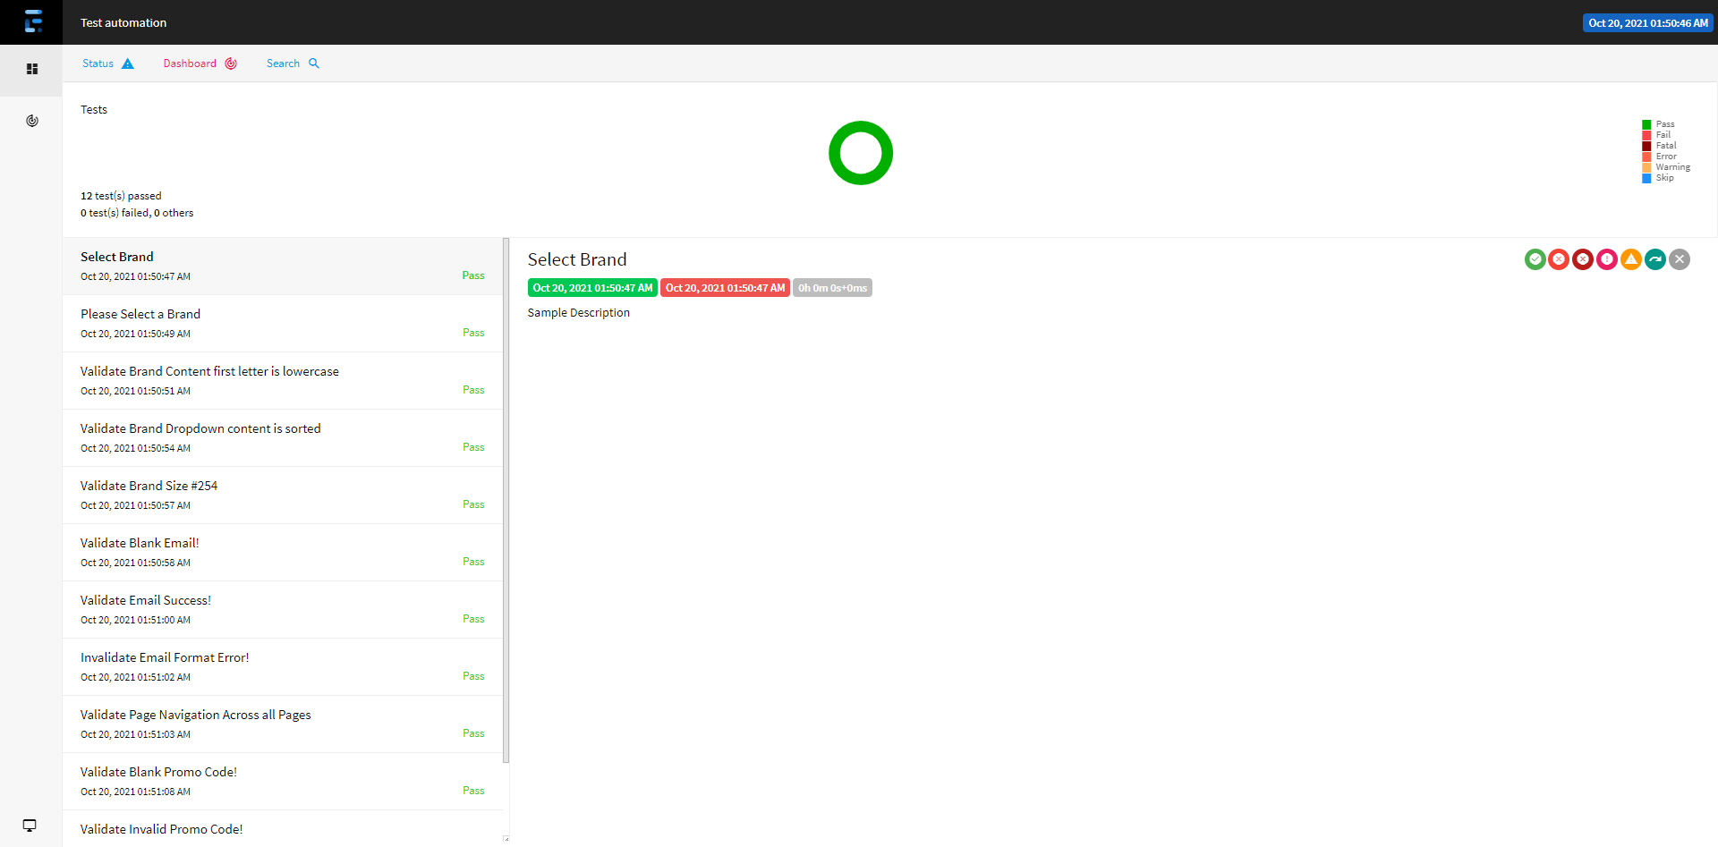Open the Dashboard filter dropdown

coord(199,63)
